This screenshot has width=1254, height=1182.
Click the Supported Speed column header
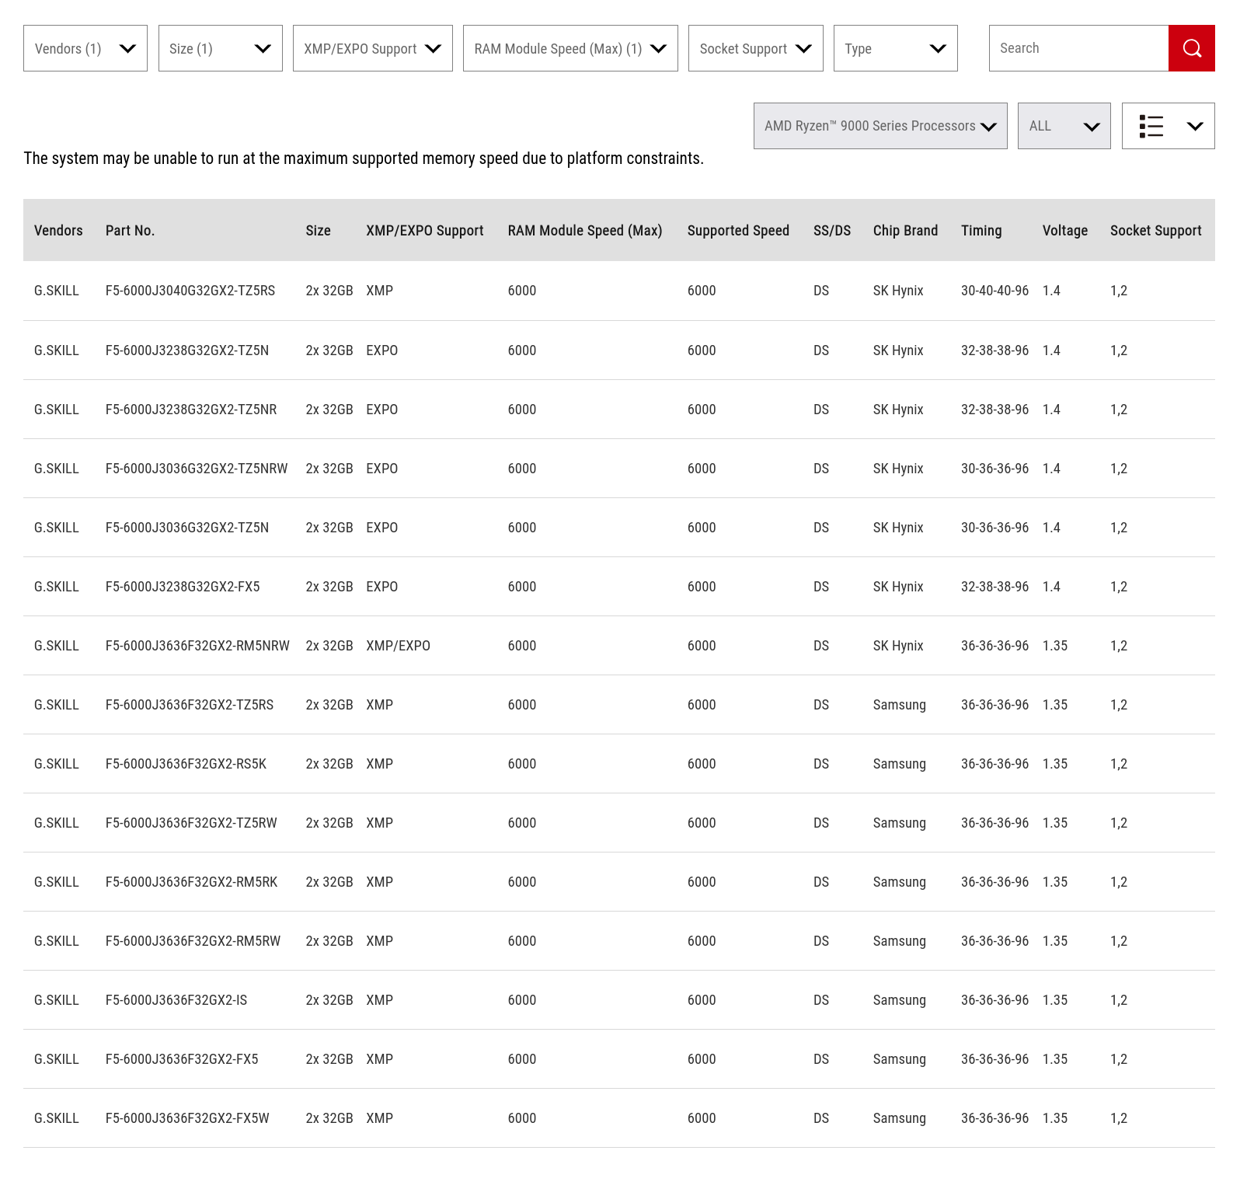(738, 231)
